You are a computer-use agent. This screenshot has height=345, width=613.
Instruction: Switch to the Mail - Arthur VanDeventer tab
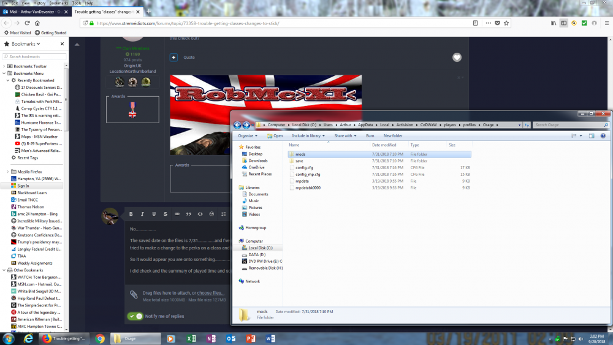pyautogui.click(x=34, y=12)
